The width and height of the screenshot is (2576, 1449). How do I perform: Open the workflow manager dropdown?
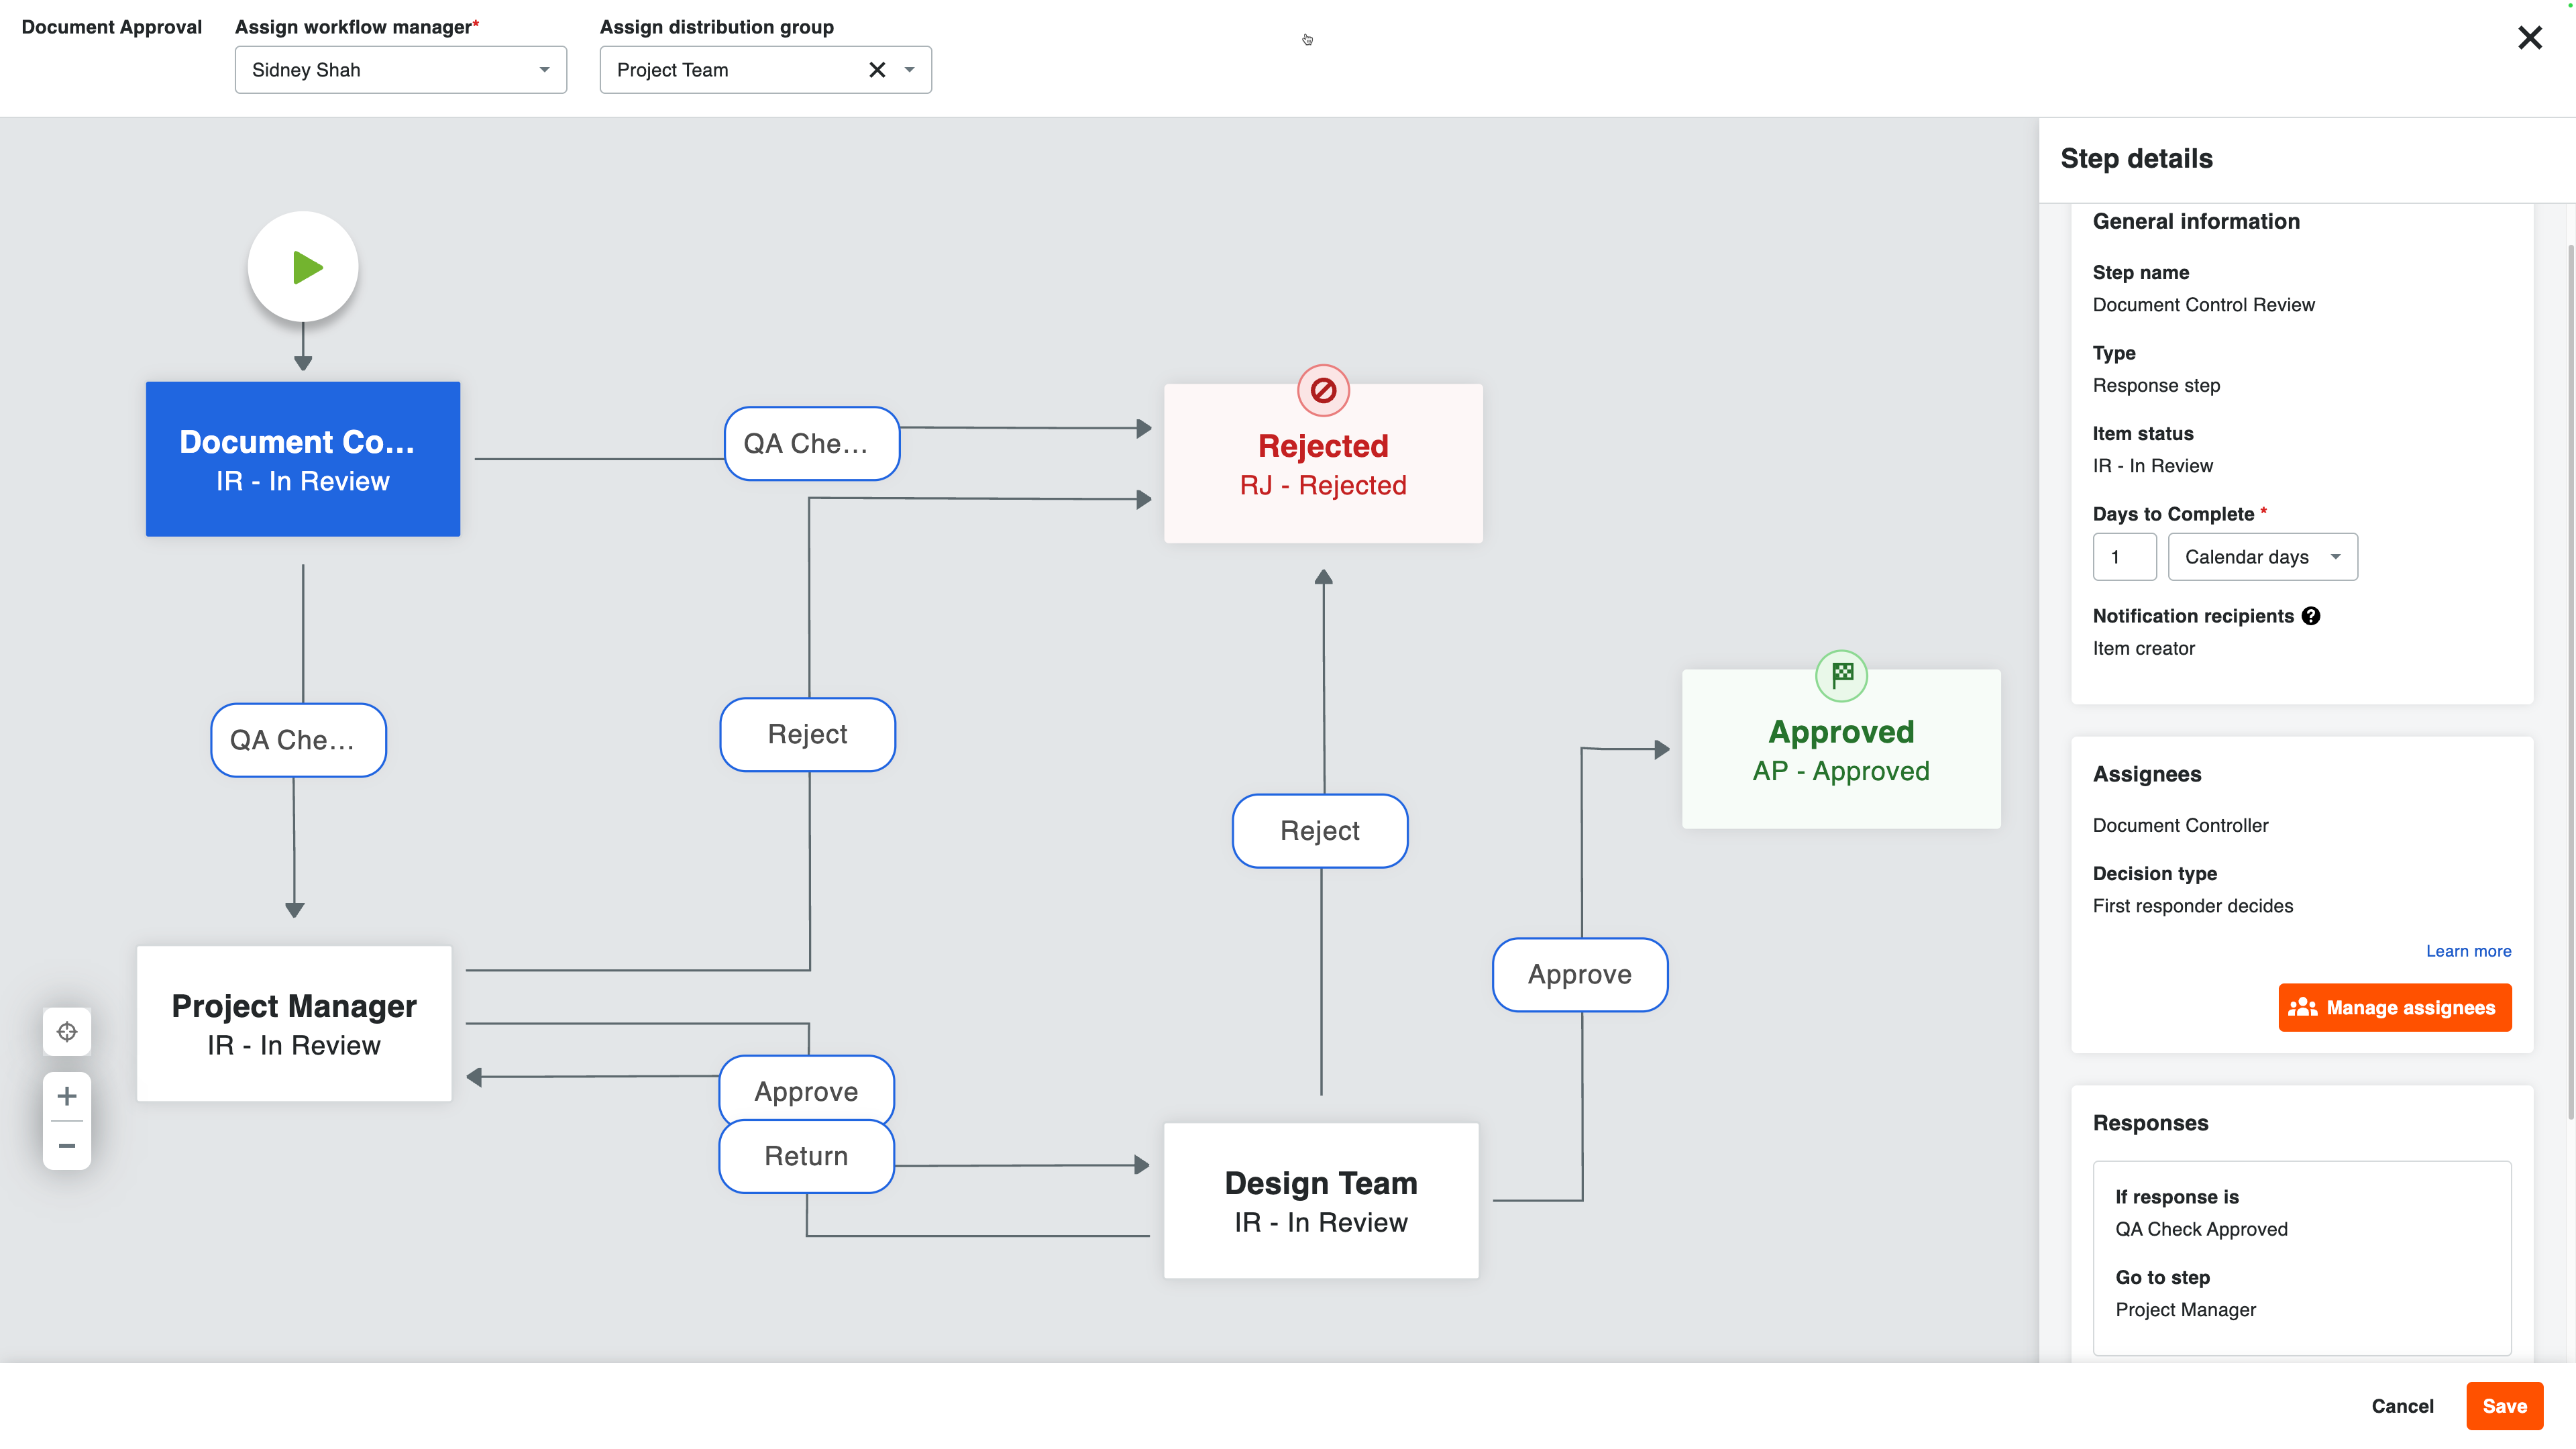401,70
